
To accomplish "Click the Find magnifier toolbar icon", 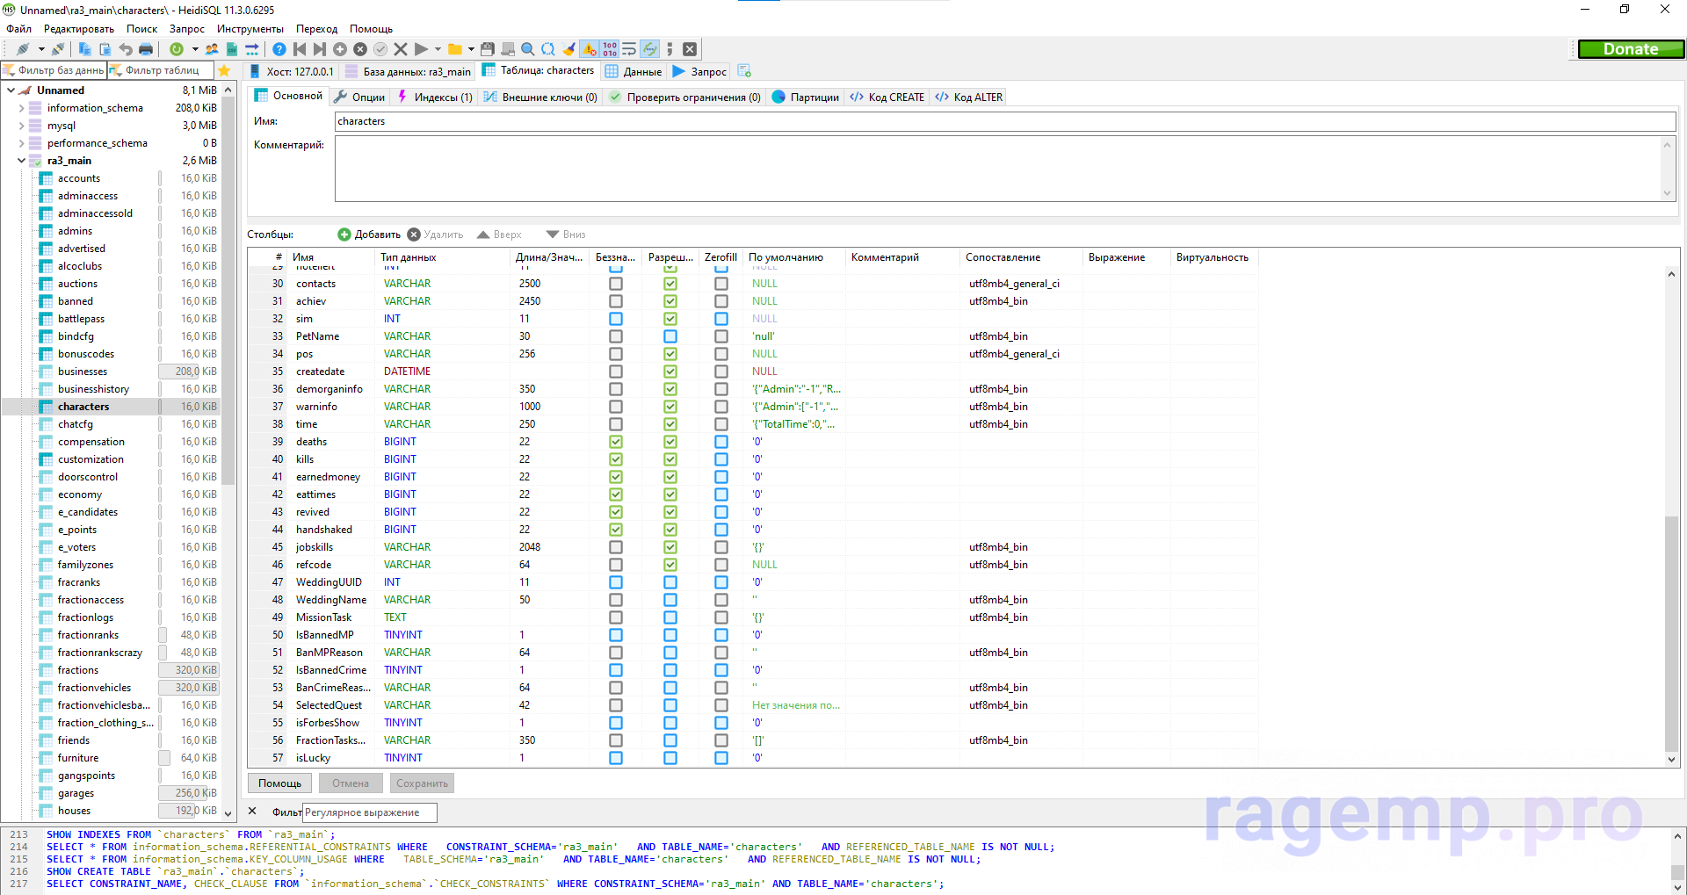I will 528,49.
